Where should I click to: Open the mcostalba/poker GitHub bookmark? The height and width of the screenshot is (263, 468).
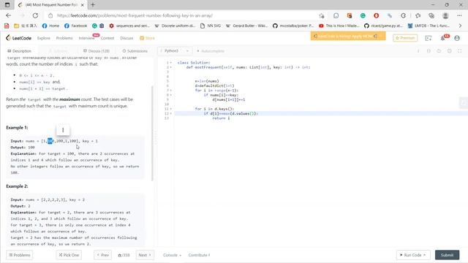point(293,26)
